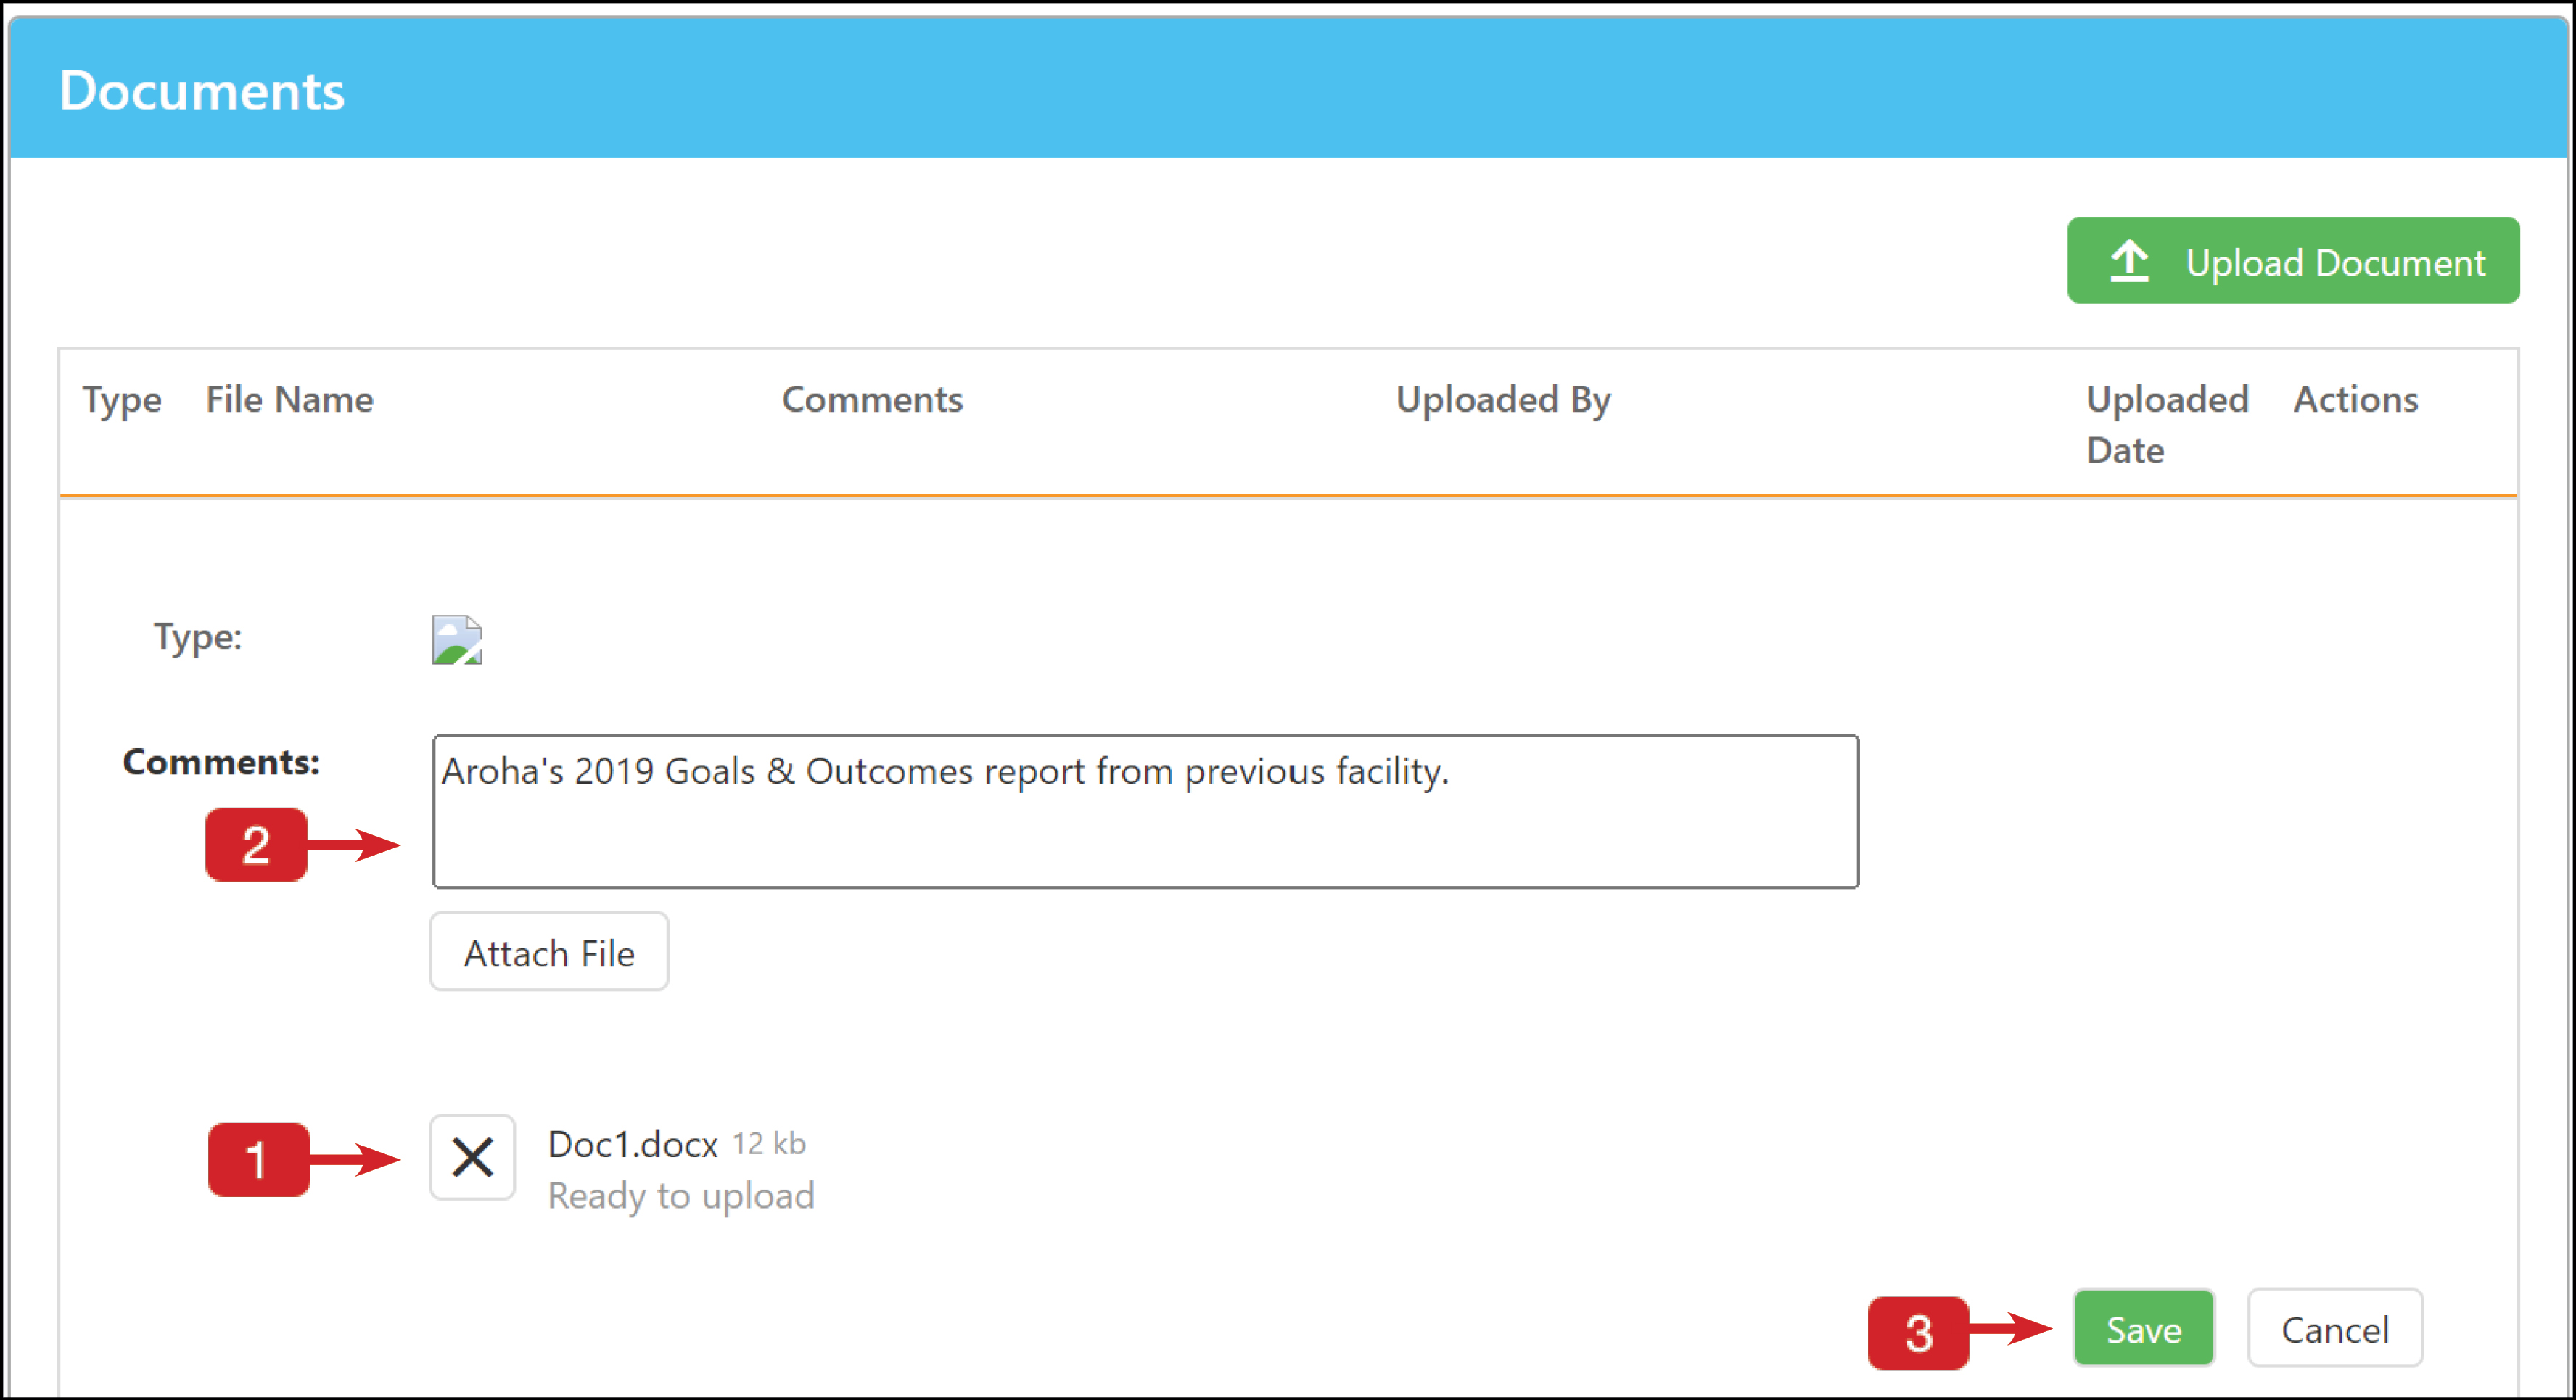This screenshot has width=2576, height=1400.
Task: Click the Uploaded By column header
Action: pyautogui.click(x=1504, y=399)
